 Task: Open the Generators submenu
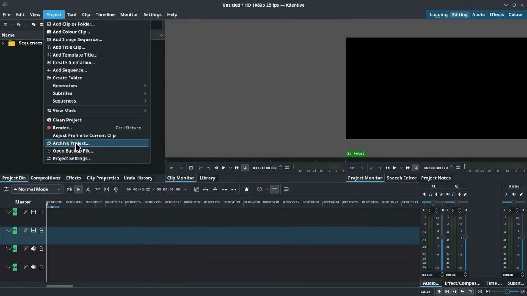click(97, 86)
